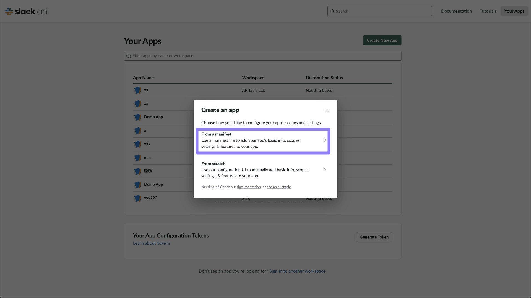Open the Your Apps tab

point(514,11)
